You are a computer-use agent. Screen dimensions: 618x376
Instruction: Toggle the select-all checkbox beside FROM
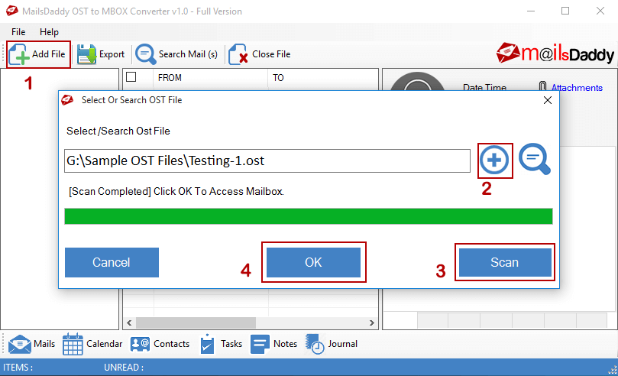pyautogui.click(x=131, y=77)
